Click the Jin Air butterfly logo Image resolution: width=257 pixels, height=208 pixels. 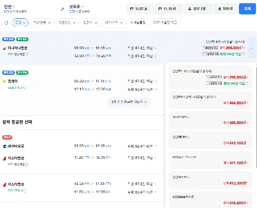tap(4, 81)
